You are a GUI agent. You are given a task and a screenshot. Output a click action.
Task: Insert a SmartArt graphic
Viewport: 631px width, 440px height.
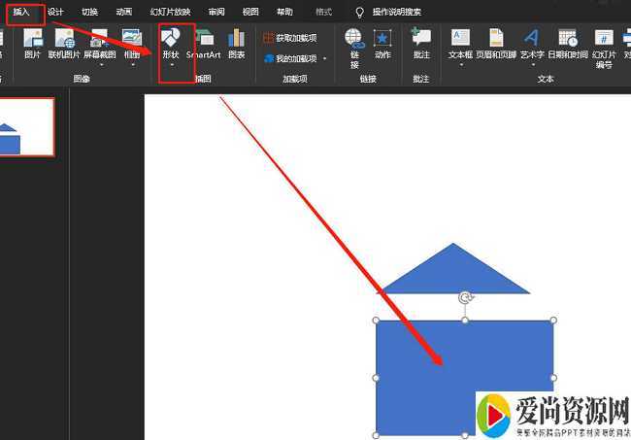pos(204,45)
